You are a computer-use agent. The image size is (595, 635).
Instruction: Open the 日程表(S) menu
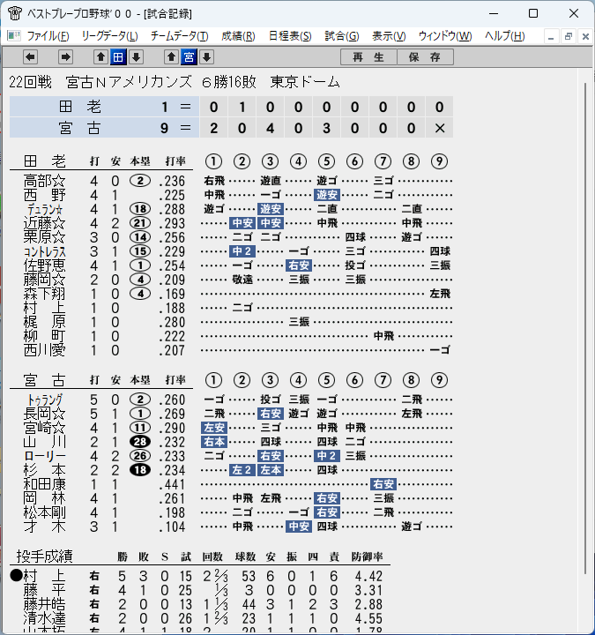pos(290,36)
